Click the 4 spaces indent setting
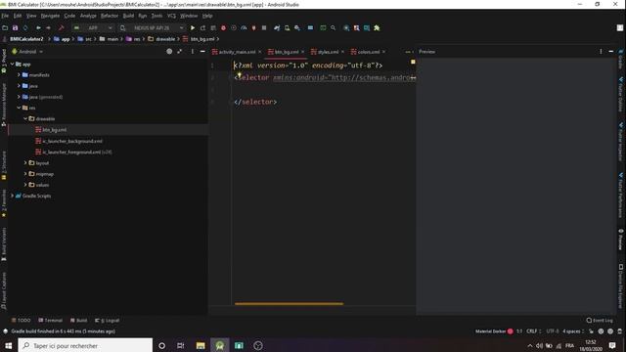626x352 pixels. click(x=573, y=331)
